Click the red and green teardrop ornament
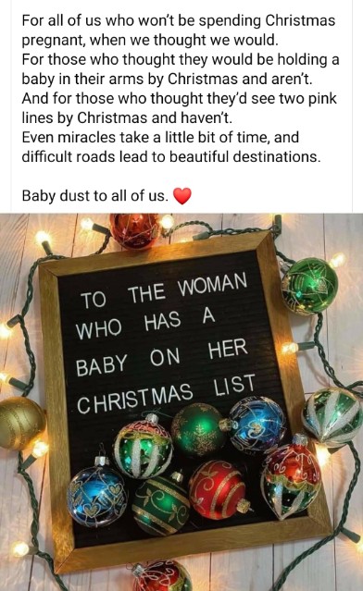 [x=291, y=475]
